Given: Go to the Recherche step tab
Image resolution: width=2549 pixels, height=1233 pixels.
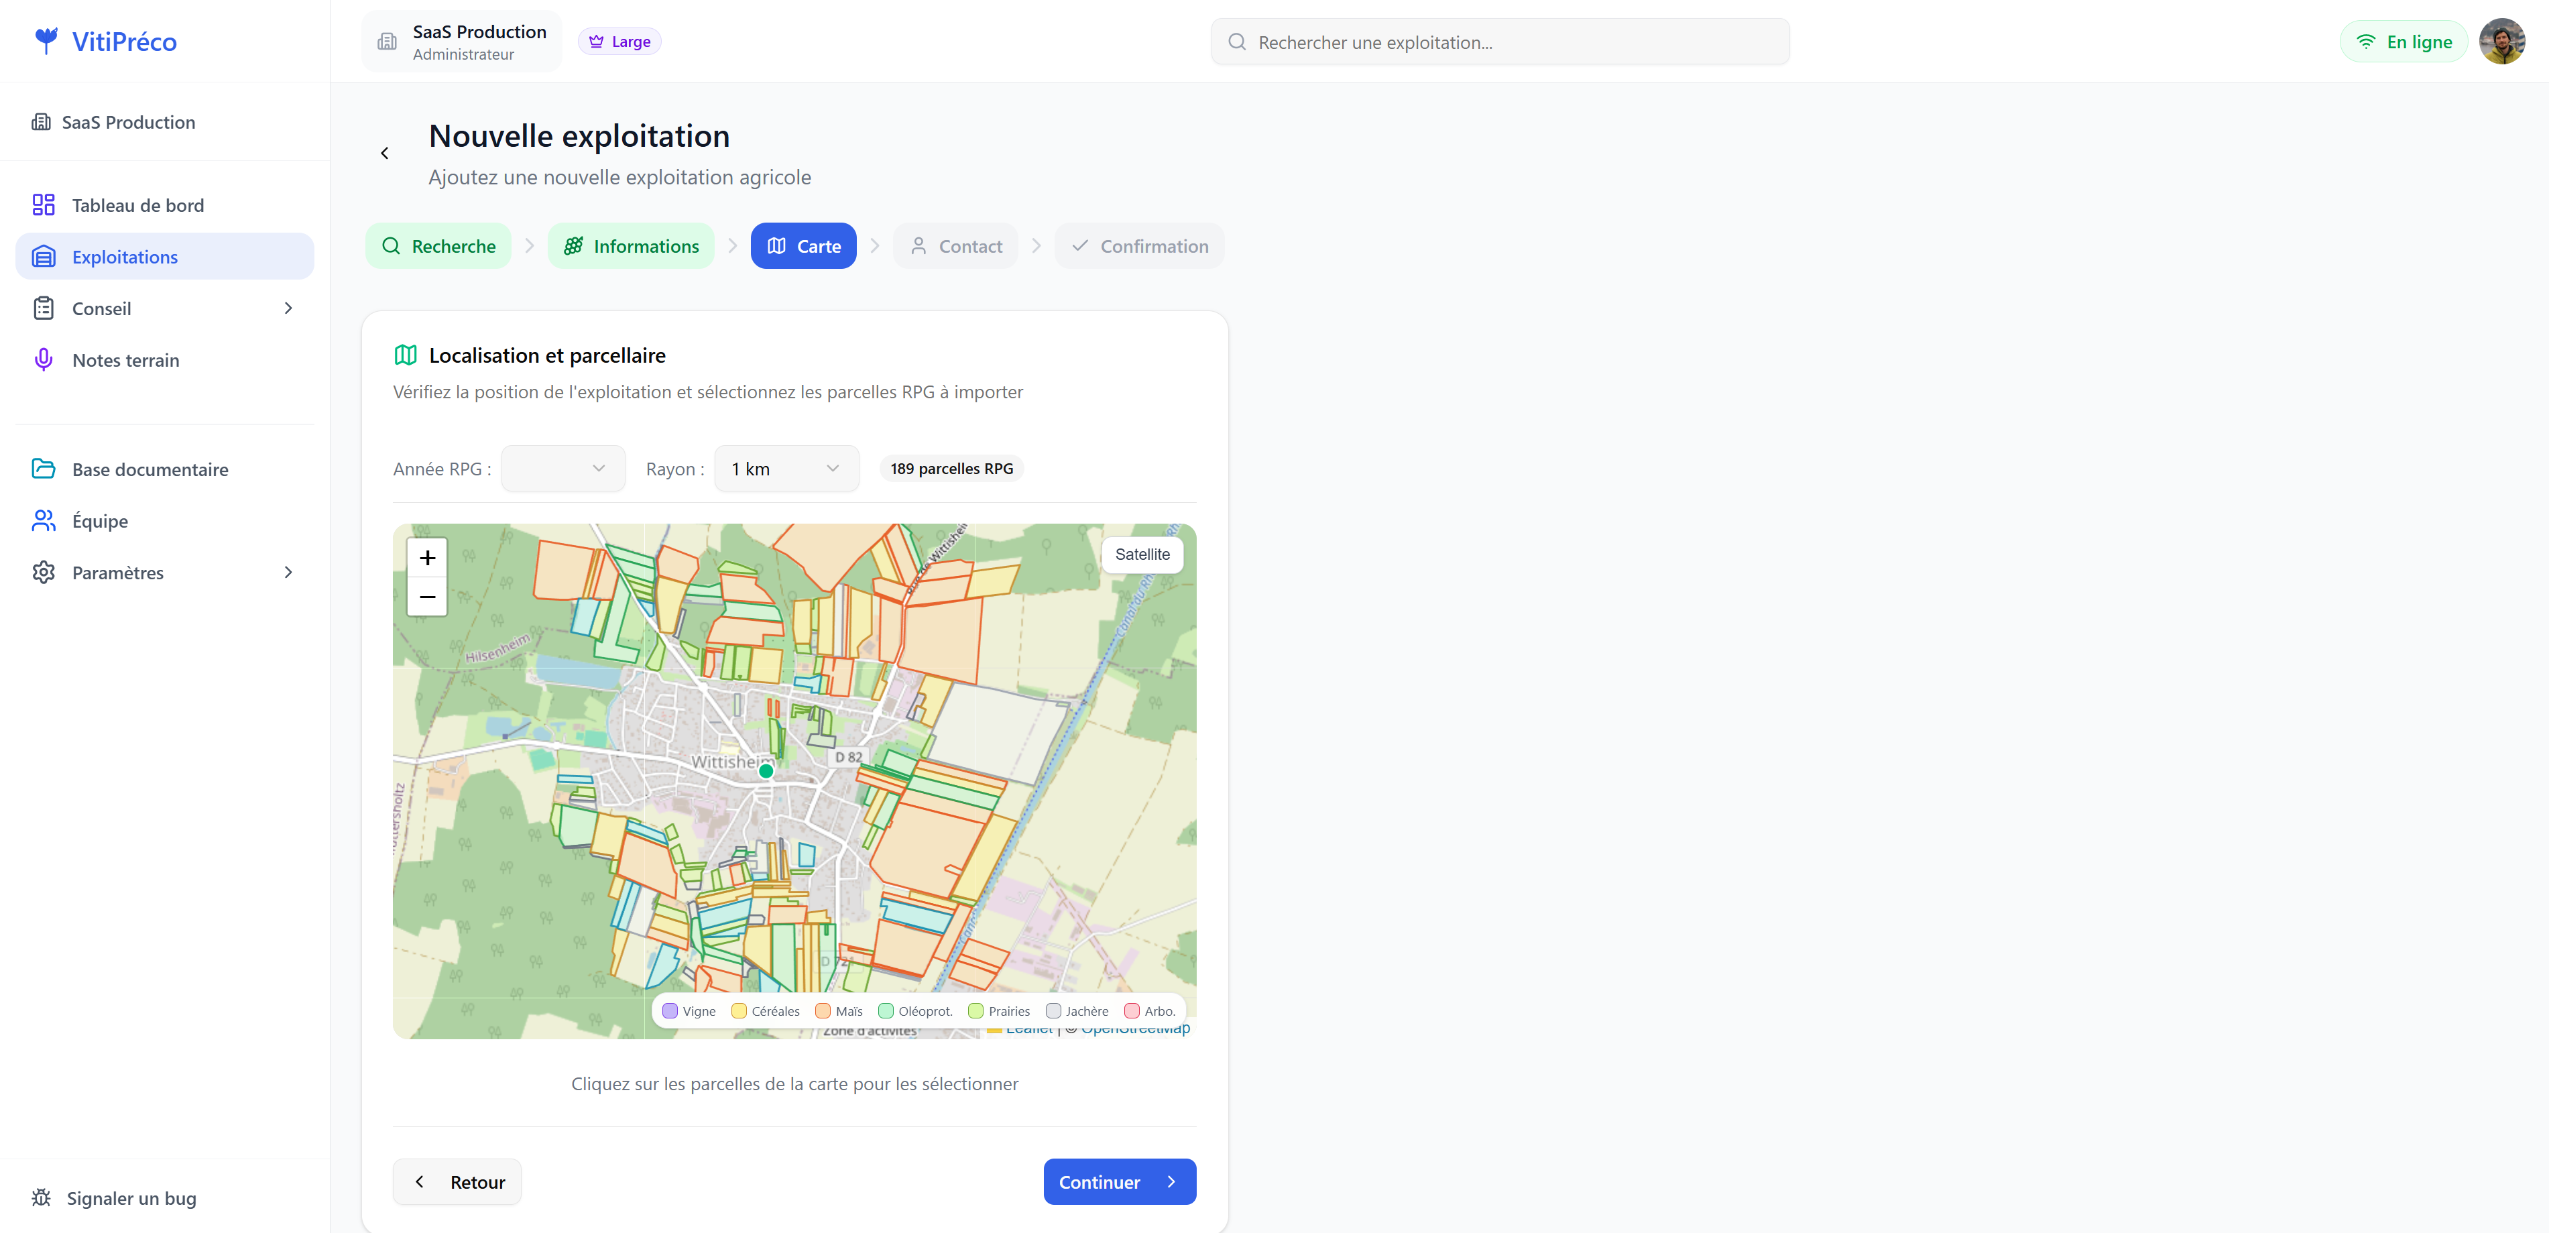Looking at the screenshot, I should (x=438, y=247).
